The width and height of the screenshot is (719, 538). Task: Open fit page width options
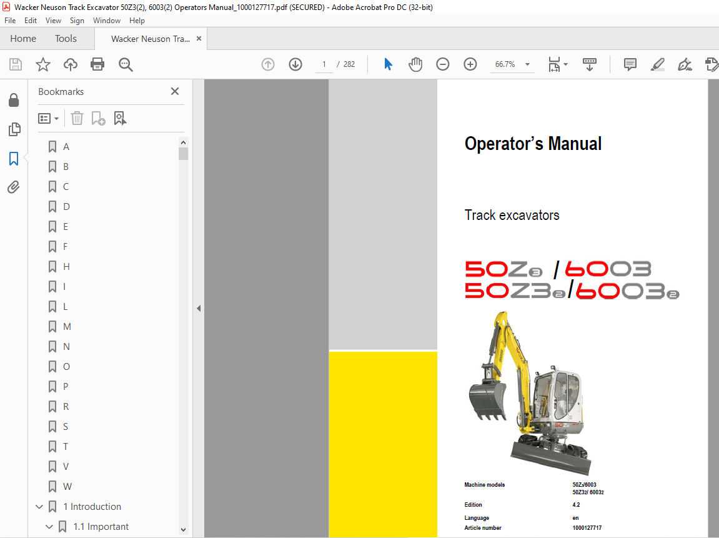[558, 64]
